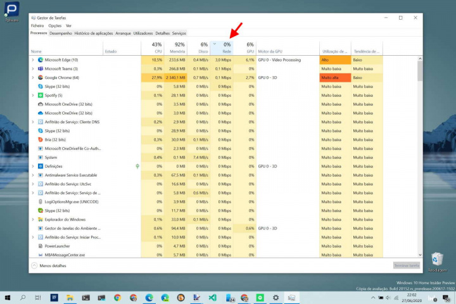Open the Opções menu
The height and width of the screenshot is (304, 456).
[55, 25]
